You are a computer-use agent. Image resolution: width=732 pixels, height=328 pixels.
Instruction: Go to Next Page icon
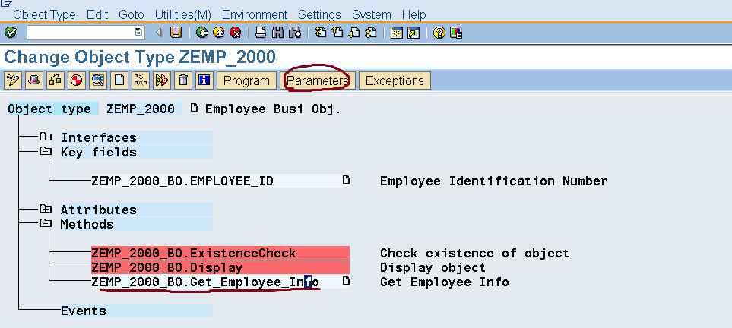coord(354,33)
